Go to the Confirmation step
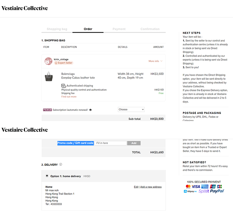Image resolution: width=233 pixels, height=213 pixels. [150, 29]
